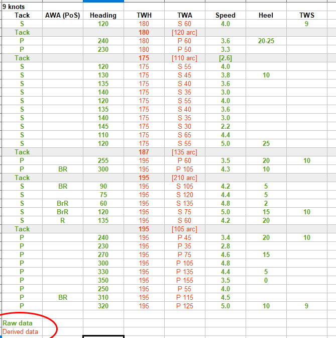Image resolution: width=336 pixels, height=338 pixels.
Task: Select the heading '270' cell
Action: [103, 255]
